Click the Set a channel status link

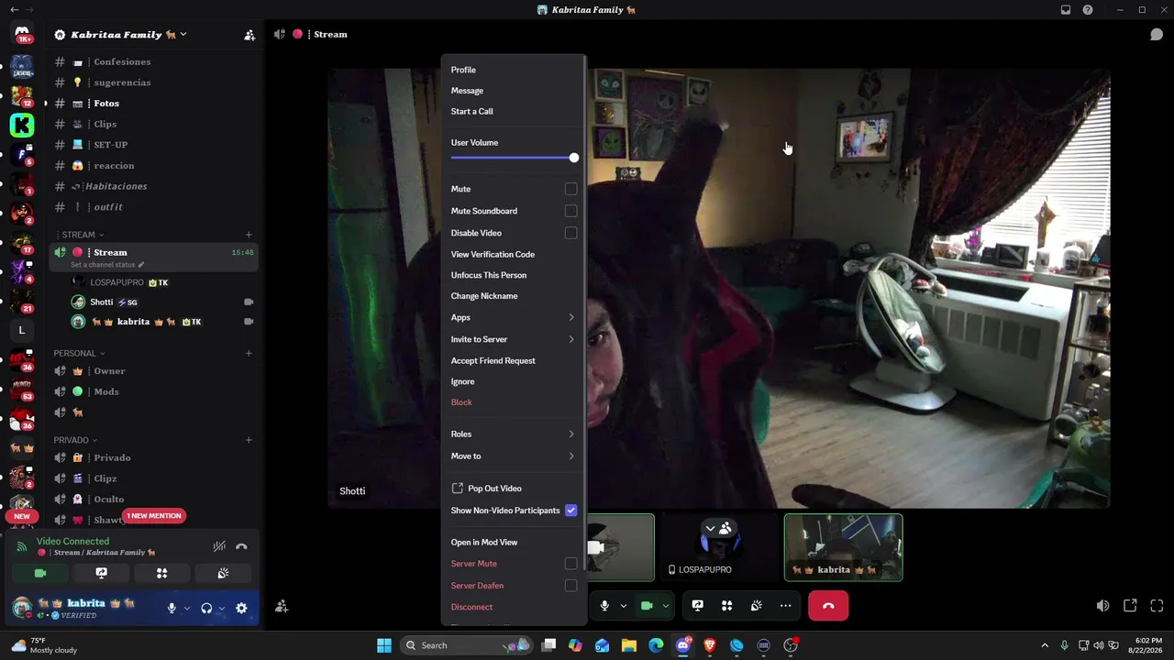107,265
